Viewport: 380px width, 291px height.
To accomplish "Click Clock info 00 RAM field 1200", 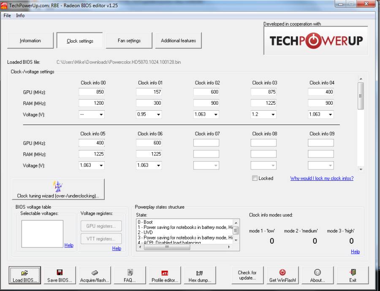I will pyautogui.click(x=92, y=103).
